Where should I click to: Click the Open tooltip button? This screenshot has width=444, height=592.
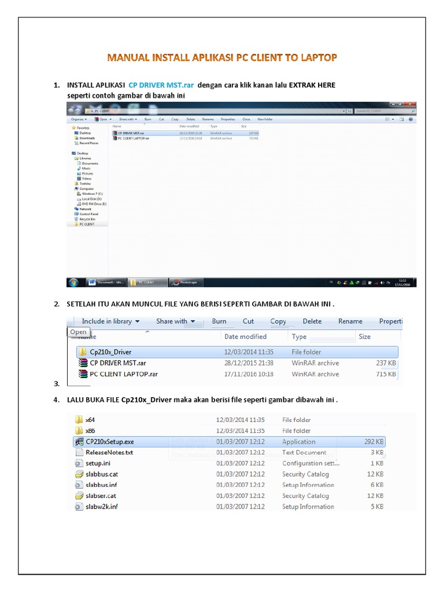pyautogui.click(x=78, y=332)
